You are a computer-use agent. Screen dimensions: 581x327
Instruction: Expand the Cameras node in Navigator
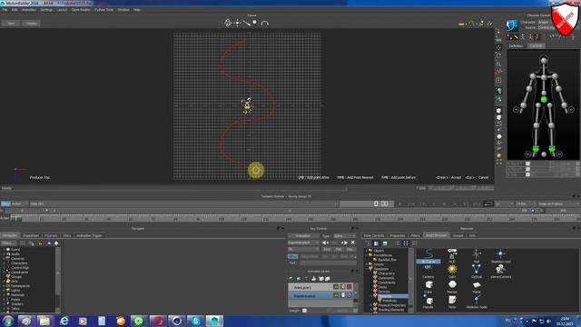pos(4,259)
